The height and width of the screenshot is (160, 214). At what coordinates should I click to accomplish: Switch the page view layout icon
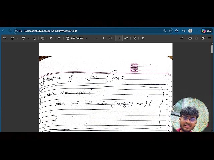coord(143,38)
